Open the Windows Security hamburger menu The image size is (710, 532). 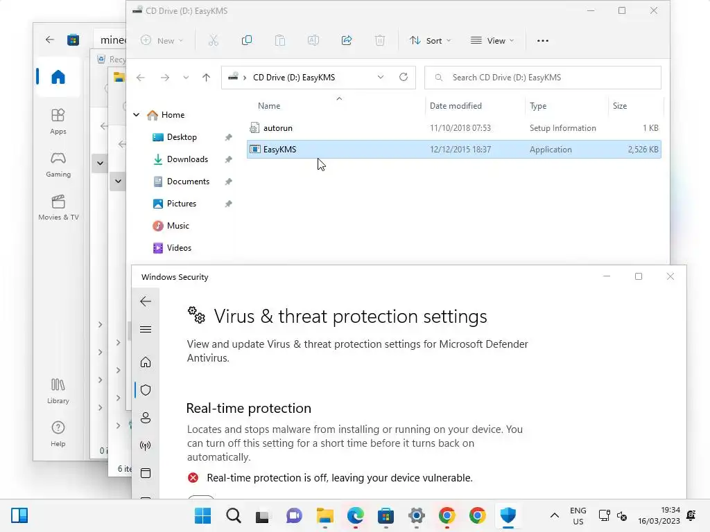(x=146, y=329)
